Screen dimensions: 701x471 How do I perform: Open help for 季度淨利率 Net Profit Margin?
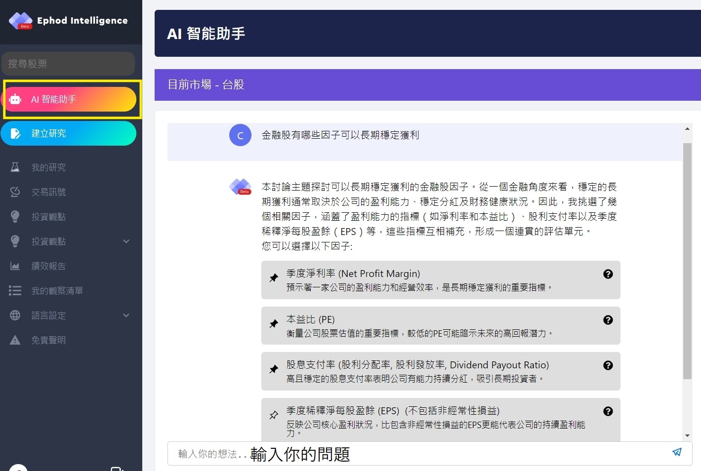(608, 274)
